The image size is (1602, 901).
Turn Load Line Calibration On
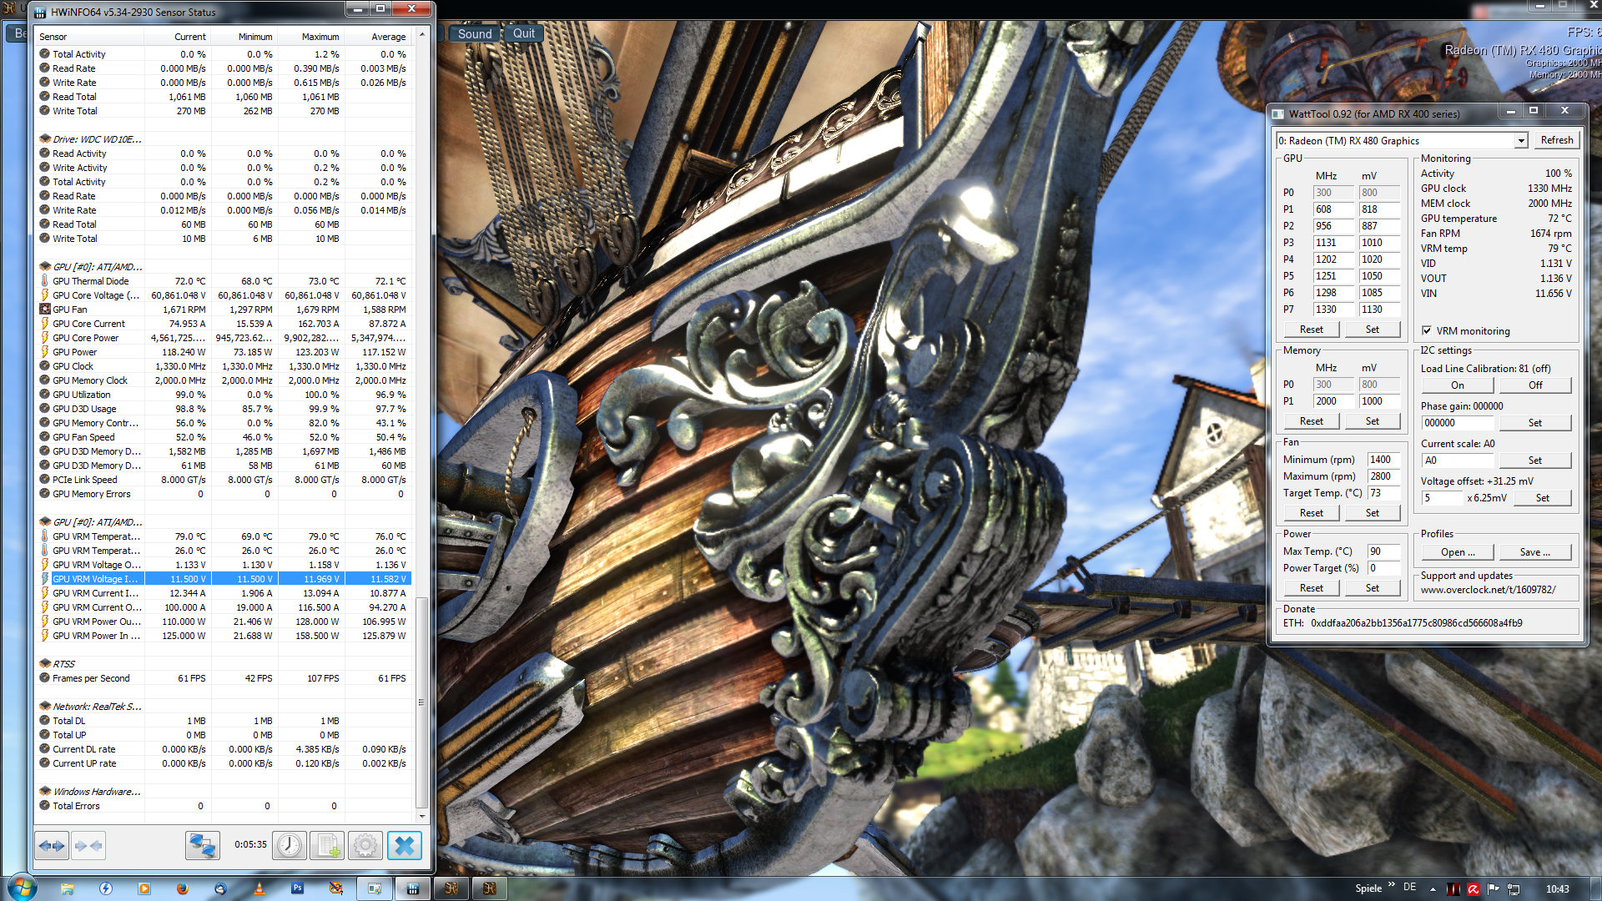1457,385
